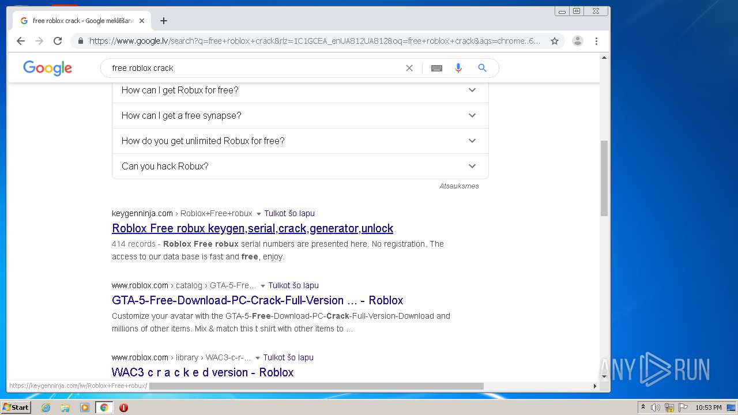The width and height of the screenshot is (738, 415).
Task: Expand 'How can I get Robux for free?'
Action: click(300, 90)
